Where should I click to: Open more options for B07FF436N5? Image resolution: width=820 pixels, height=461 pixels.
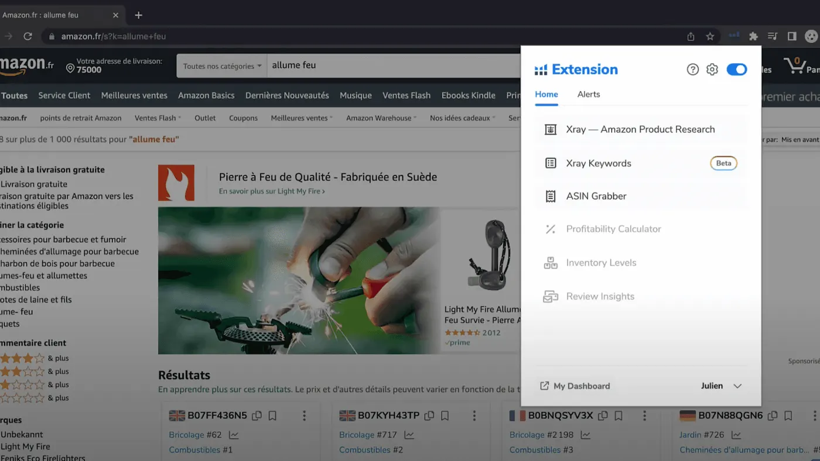(304, 416)
